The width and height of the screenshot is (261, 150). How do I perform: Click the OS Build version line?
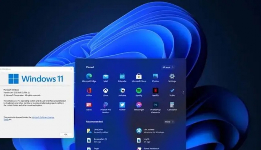(16, 92)
